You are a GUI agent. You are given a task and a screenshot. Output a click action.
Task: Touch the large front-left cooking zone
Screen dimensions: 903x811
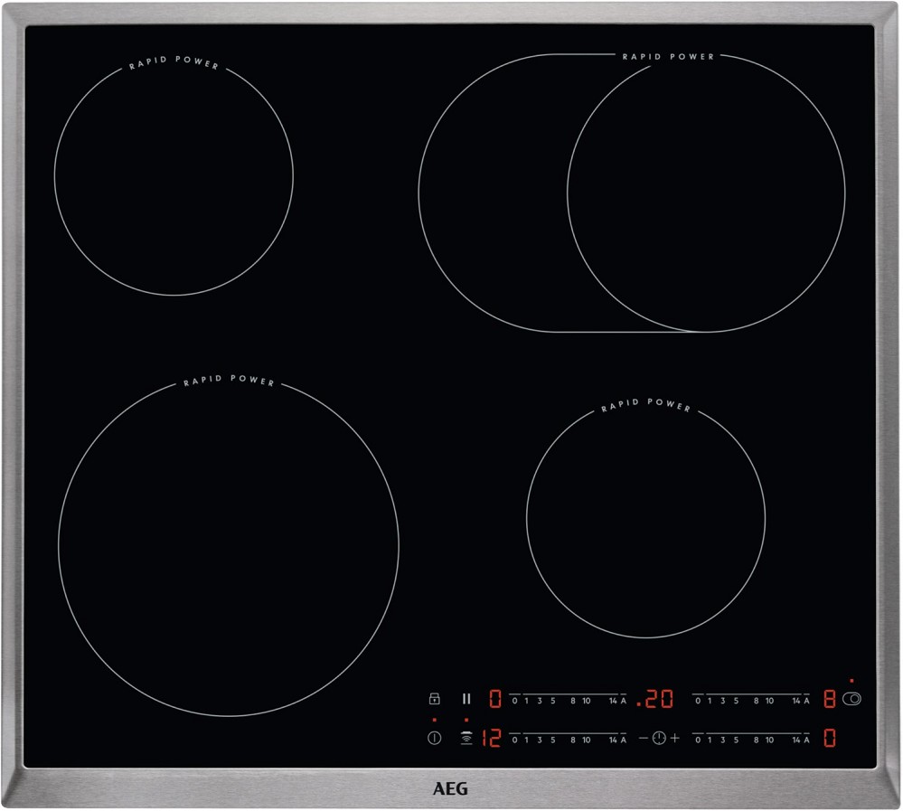228,545
